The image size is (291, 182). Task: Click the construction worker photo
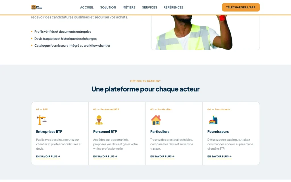pyautogui.click(x=205, y=32)
